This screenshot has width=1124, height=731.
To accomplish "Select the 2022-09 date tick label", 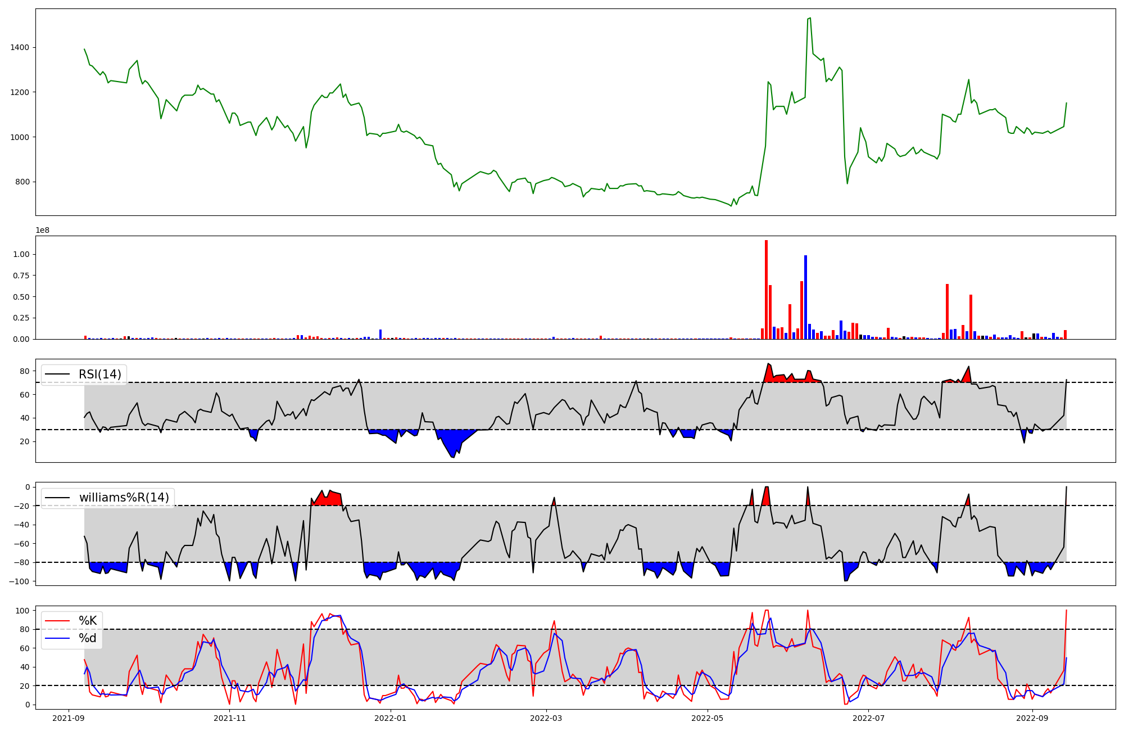I will tap(1032, 718).
